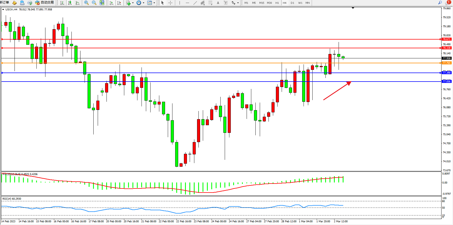Select the horizontal line drawing tool
Image resolution: width=453 pixels, height=225 pixels.
(x=187, y=3)
